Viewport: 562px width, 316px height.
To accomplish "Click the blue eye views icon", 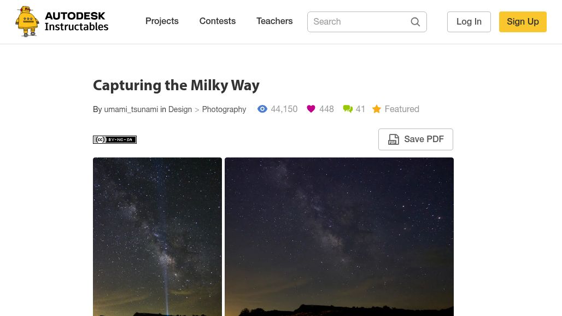I will (x=262, y=109).
